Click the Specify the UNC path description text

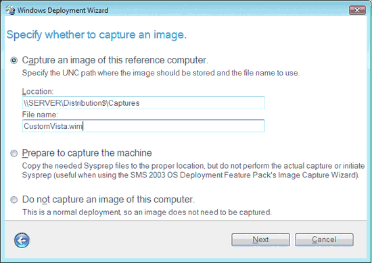(x=161, y=73)
